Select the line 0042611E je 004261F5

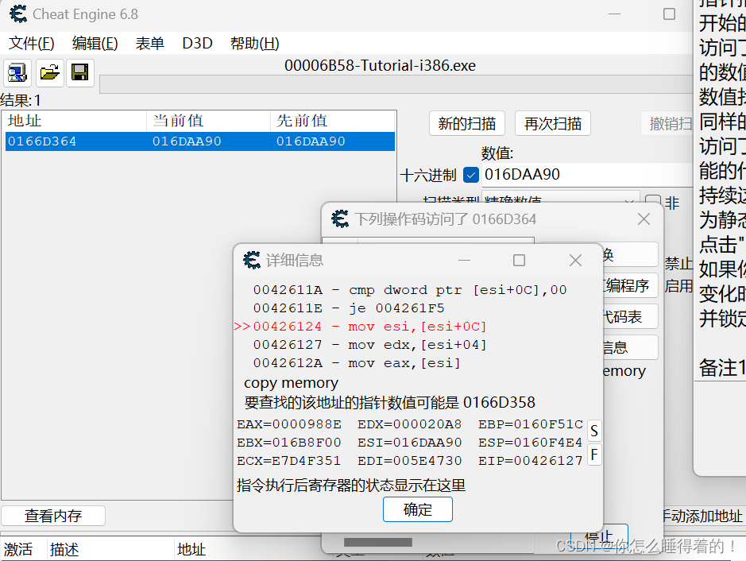pyautogui.click(x=349, y=308)
